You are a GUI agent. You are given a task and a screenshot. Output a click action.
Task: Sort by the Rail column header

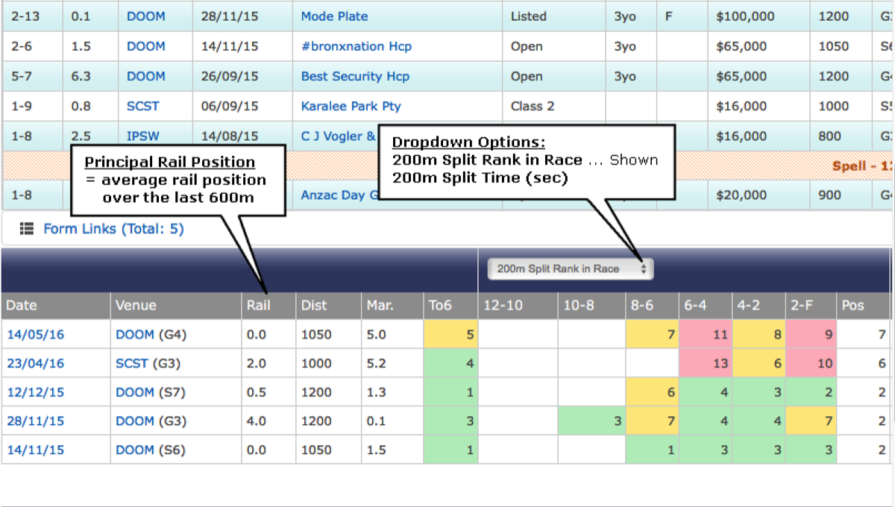tap(257, 306)
